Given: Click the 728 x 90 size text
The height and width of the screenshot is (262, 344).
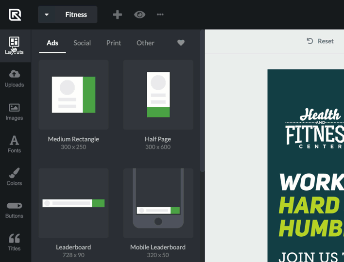Looking at the screenshot, I should (73, 255).
